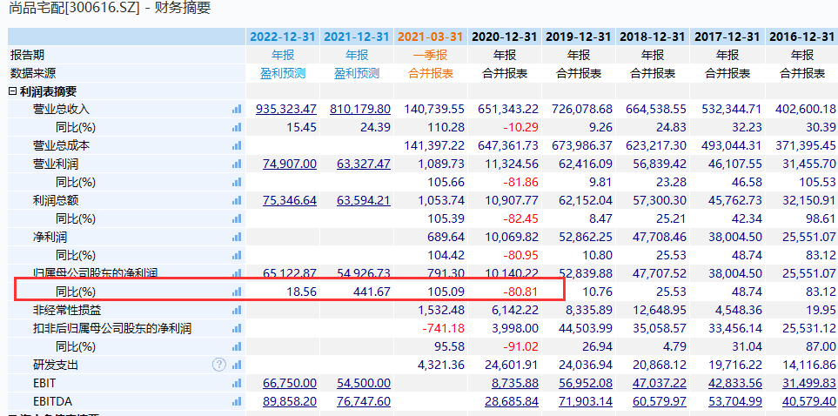Collapse the 利润表摘要 section
Viewport: 838px width, 416px height.
[x=12, y=91]
